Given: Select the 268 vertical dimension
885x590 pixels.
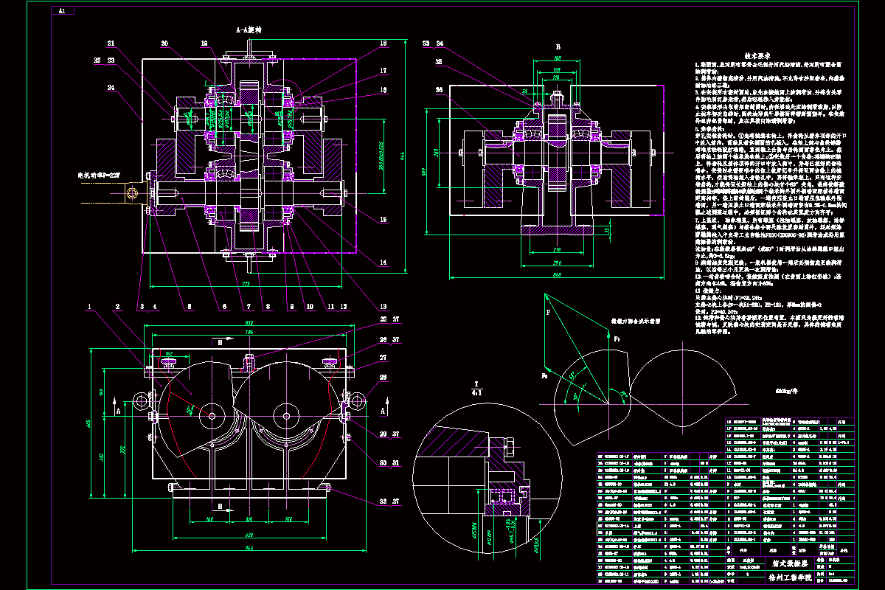Looking at the screenshot, I should click(x=437, y=153).
